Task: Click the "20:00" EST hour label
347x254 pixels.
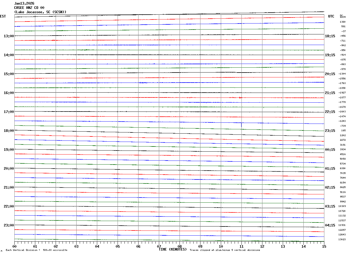Action: tap(9, 169)
